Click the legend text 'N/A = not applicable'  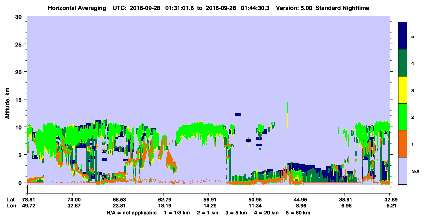pyautogui.click(x=132, y=213)
